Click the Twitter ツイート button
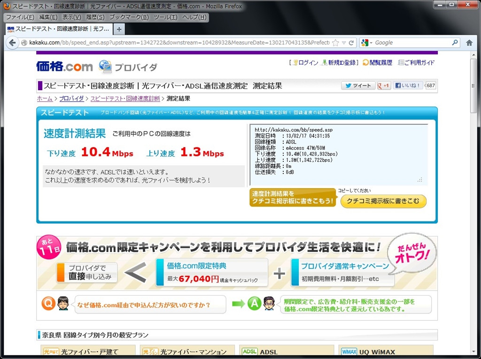481x359 pixels. 358,85
